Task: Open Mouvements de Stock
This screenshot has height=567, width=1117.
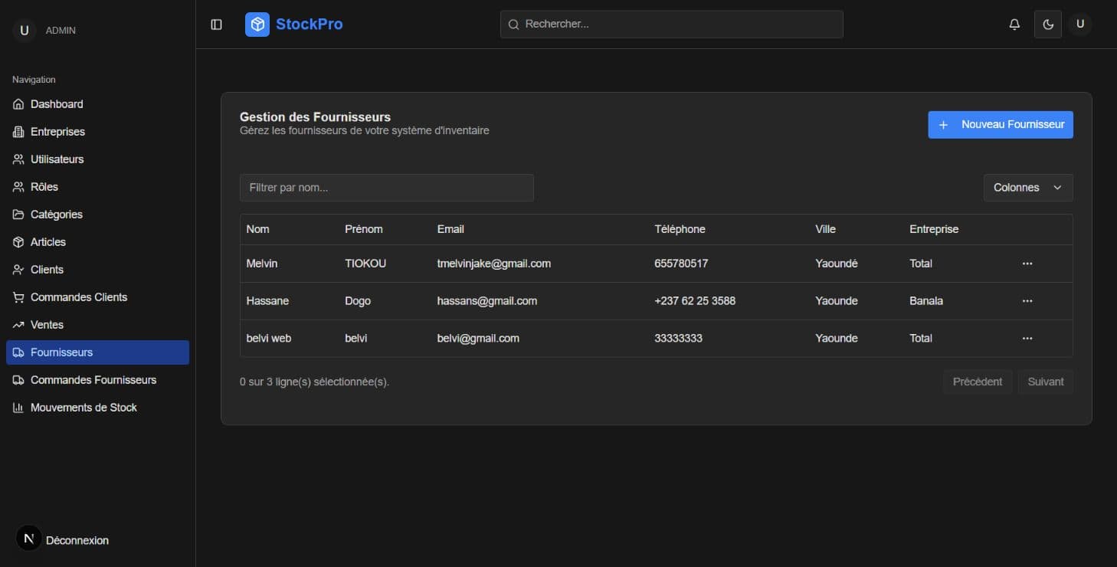Action: (x=97, y=408)
